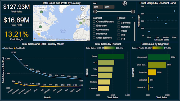Open the OpenStreetMap link on the map

tap(77, 39)
